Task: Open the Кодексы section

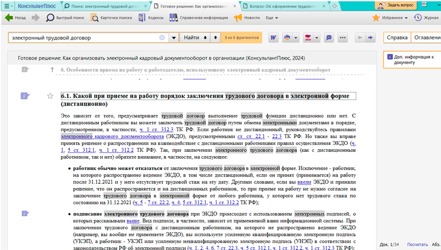Action: (151, 18)
